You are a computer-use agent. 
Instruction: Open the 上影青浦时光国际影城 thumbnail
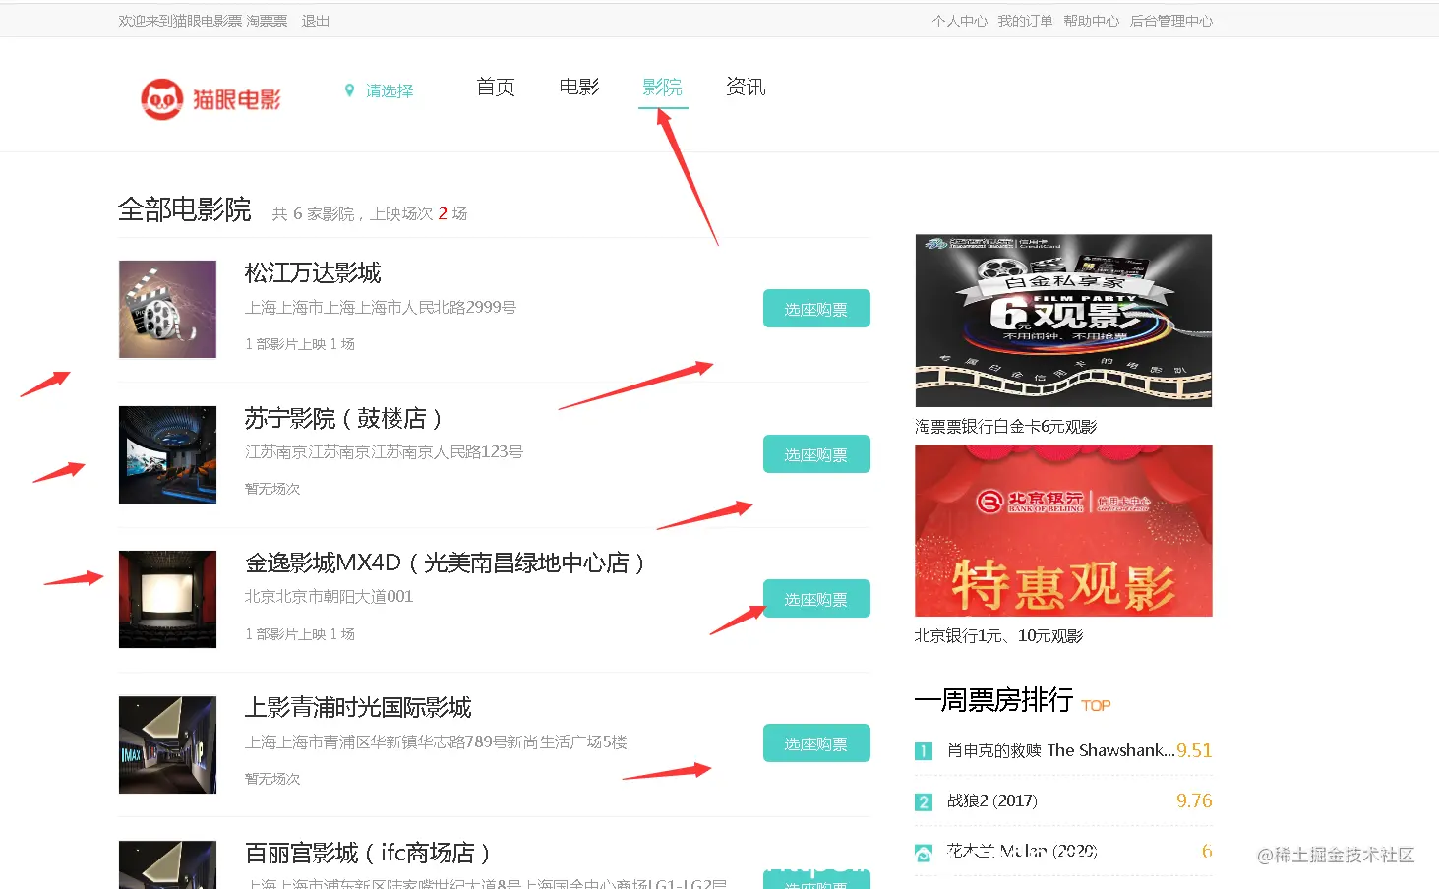point(167,744)
